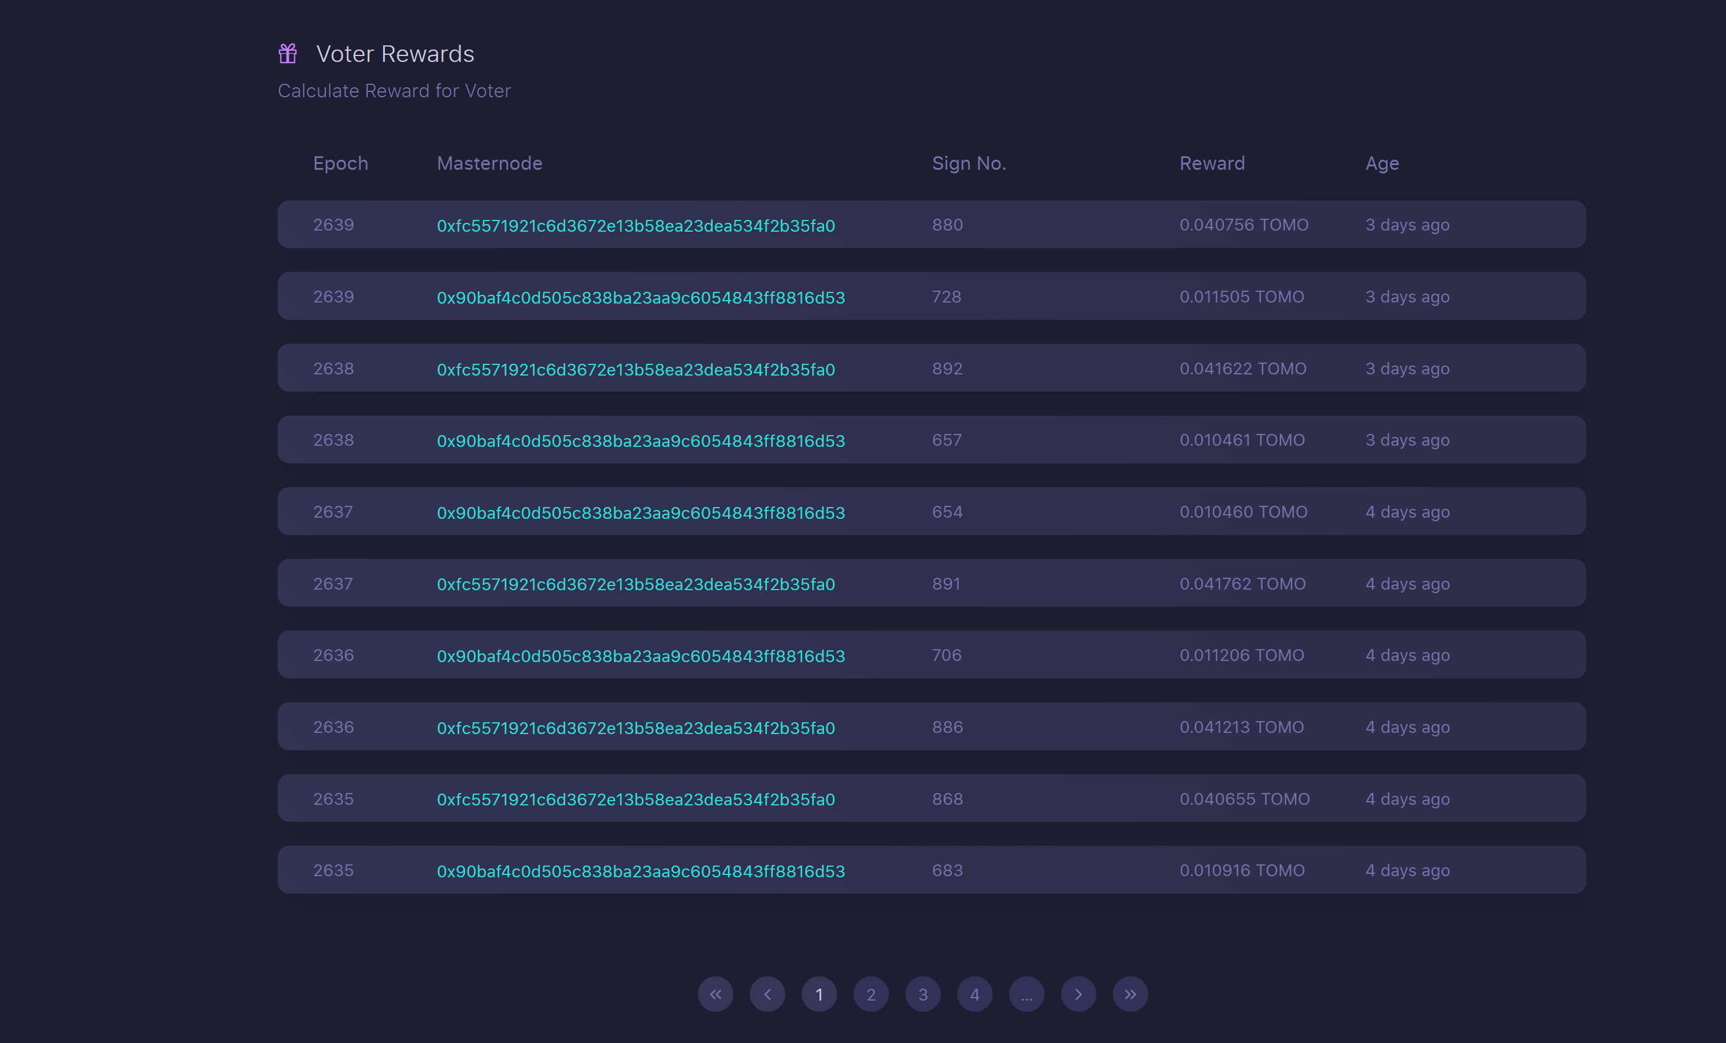
Task: Click the Voter Rewards gift icon
Action: click(287, 53)
